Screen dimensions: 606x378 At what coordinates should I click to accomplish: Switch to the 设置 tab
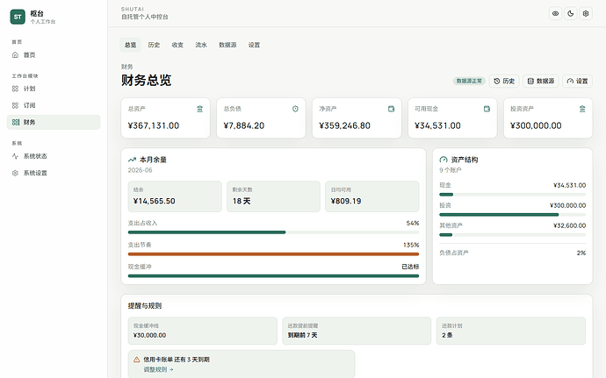coord(254,45)
